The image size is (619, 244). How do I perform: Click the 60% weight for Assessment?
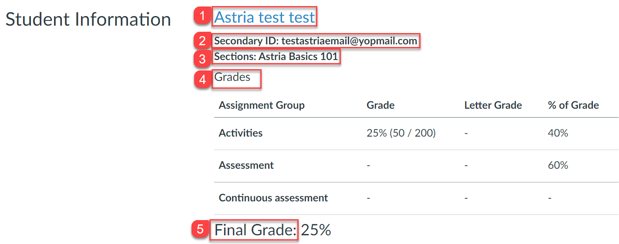point(558,165)
